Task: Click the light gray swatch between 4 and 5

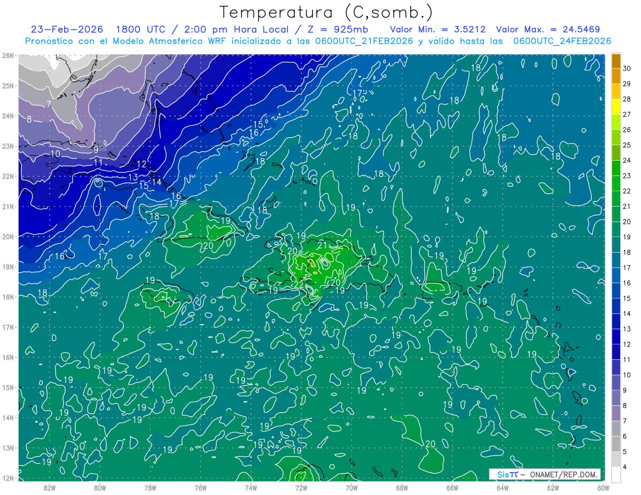Action: (616, 459)
